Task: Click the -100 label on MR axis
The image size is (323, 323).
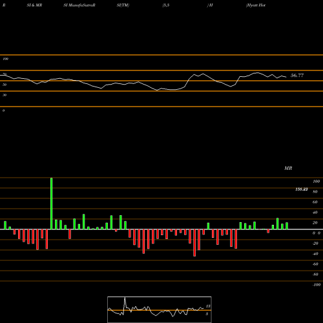Action: pyautogui.click(x=317, y=285)
